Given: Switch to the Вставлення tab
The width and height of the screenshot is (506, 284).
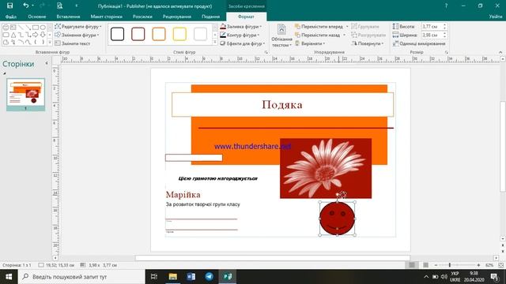Looking at the screenshot, I should (x=68, y=17).
